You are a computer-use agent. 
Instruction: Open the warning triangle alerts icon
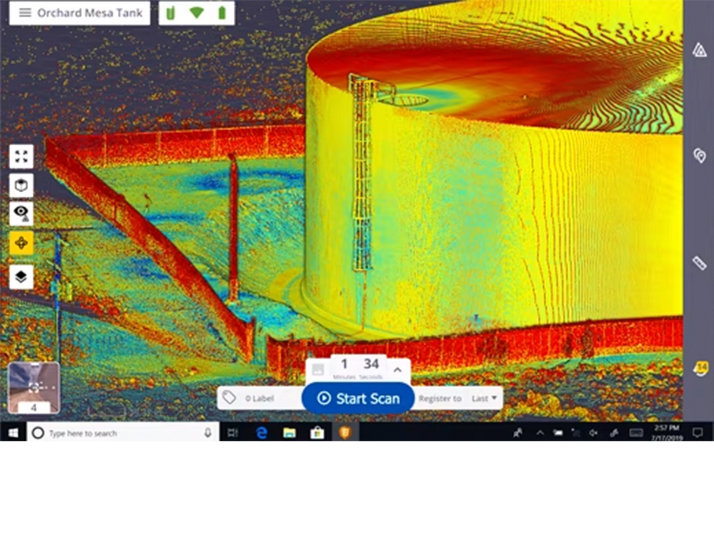[x=700, y=50]
